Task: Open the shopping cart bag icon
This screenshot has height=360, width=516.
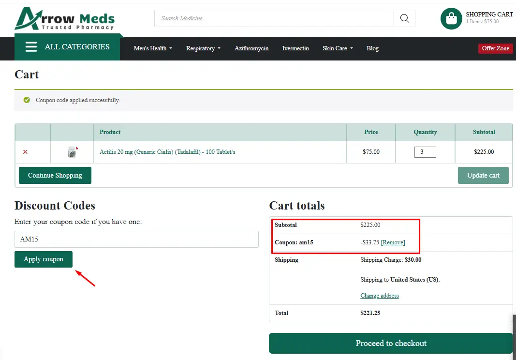Action: tap(451, 19)
